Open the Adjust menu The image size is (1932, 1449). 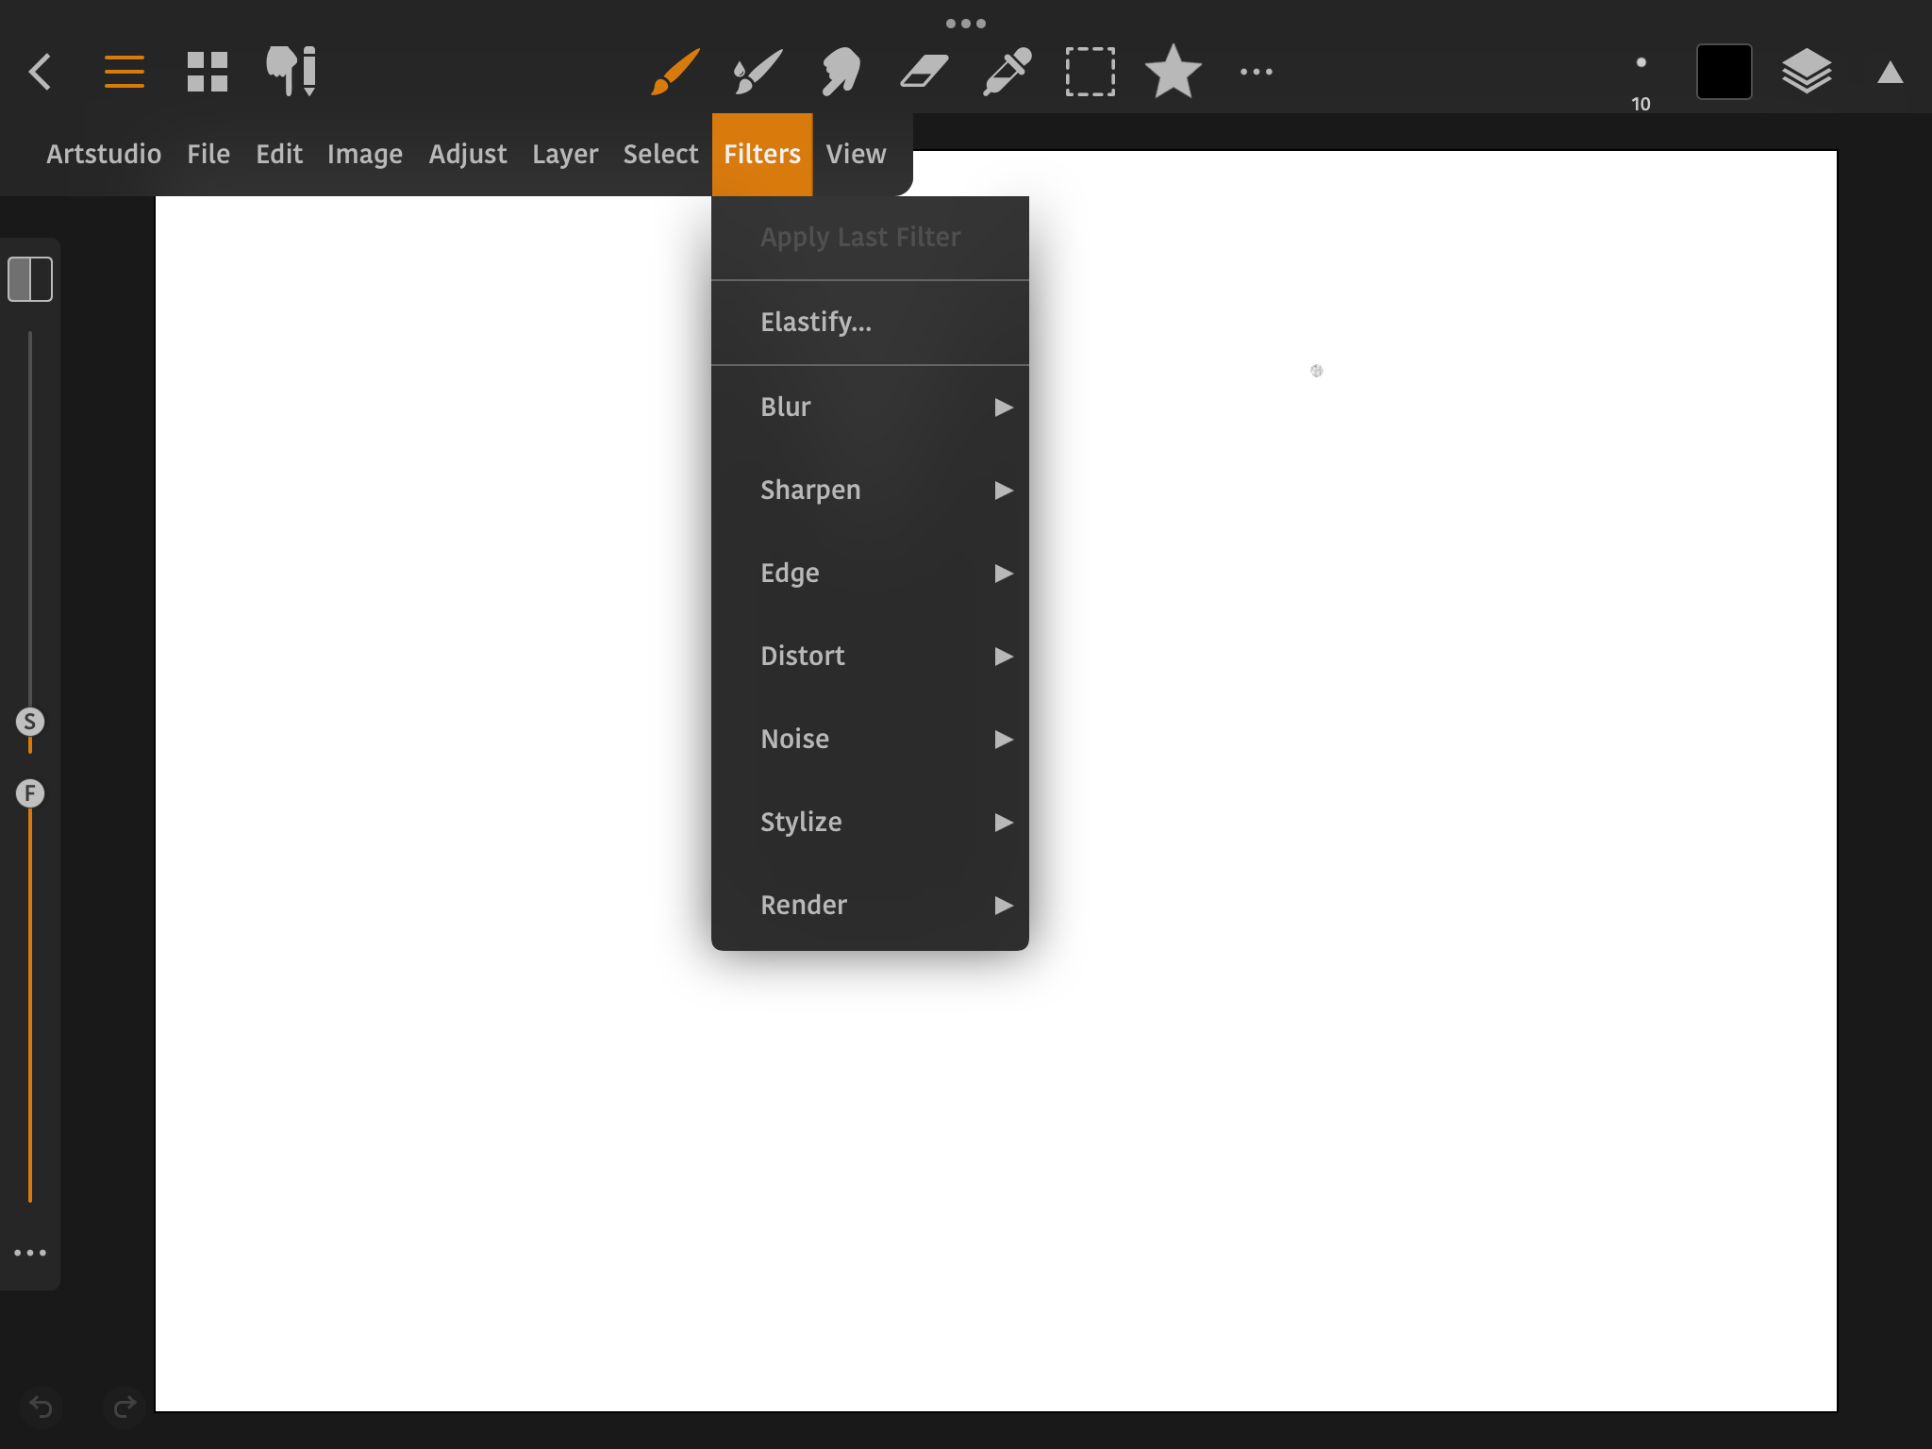click(x=467, y=154)
